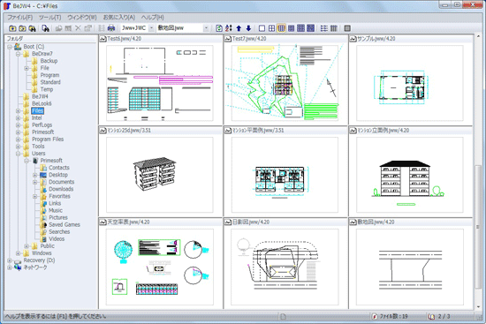486x324 pixels.
Task: Click the details list view icon
Action: point(324,28)
